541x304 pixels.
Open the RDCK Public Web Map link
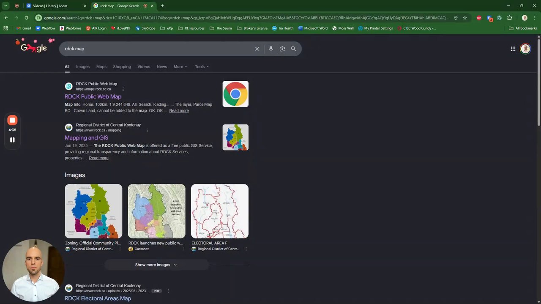click(x=93, y=96)
